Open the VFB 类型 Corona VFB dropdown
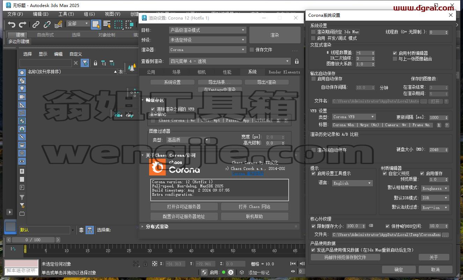This screenshot has width=463, height=280. click(x=353, y=117)
